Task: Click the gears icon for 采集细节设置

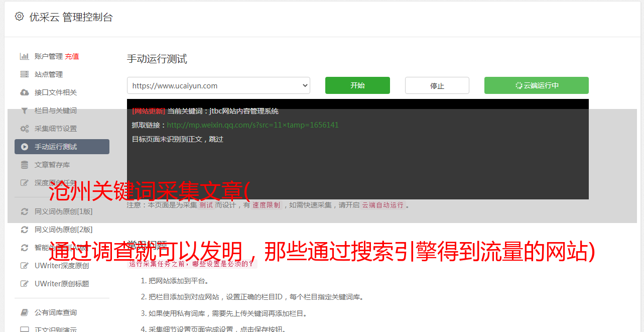Action: (x=24, y=129)
